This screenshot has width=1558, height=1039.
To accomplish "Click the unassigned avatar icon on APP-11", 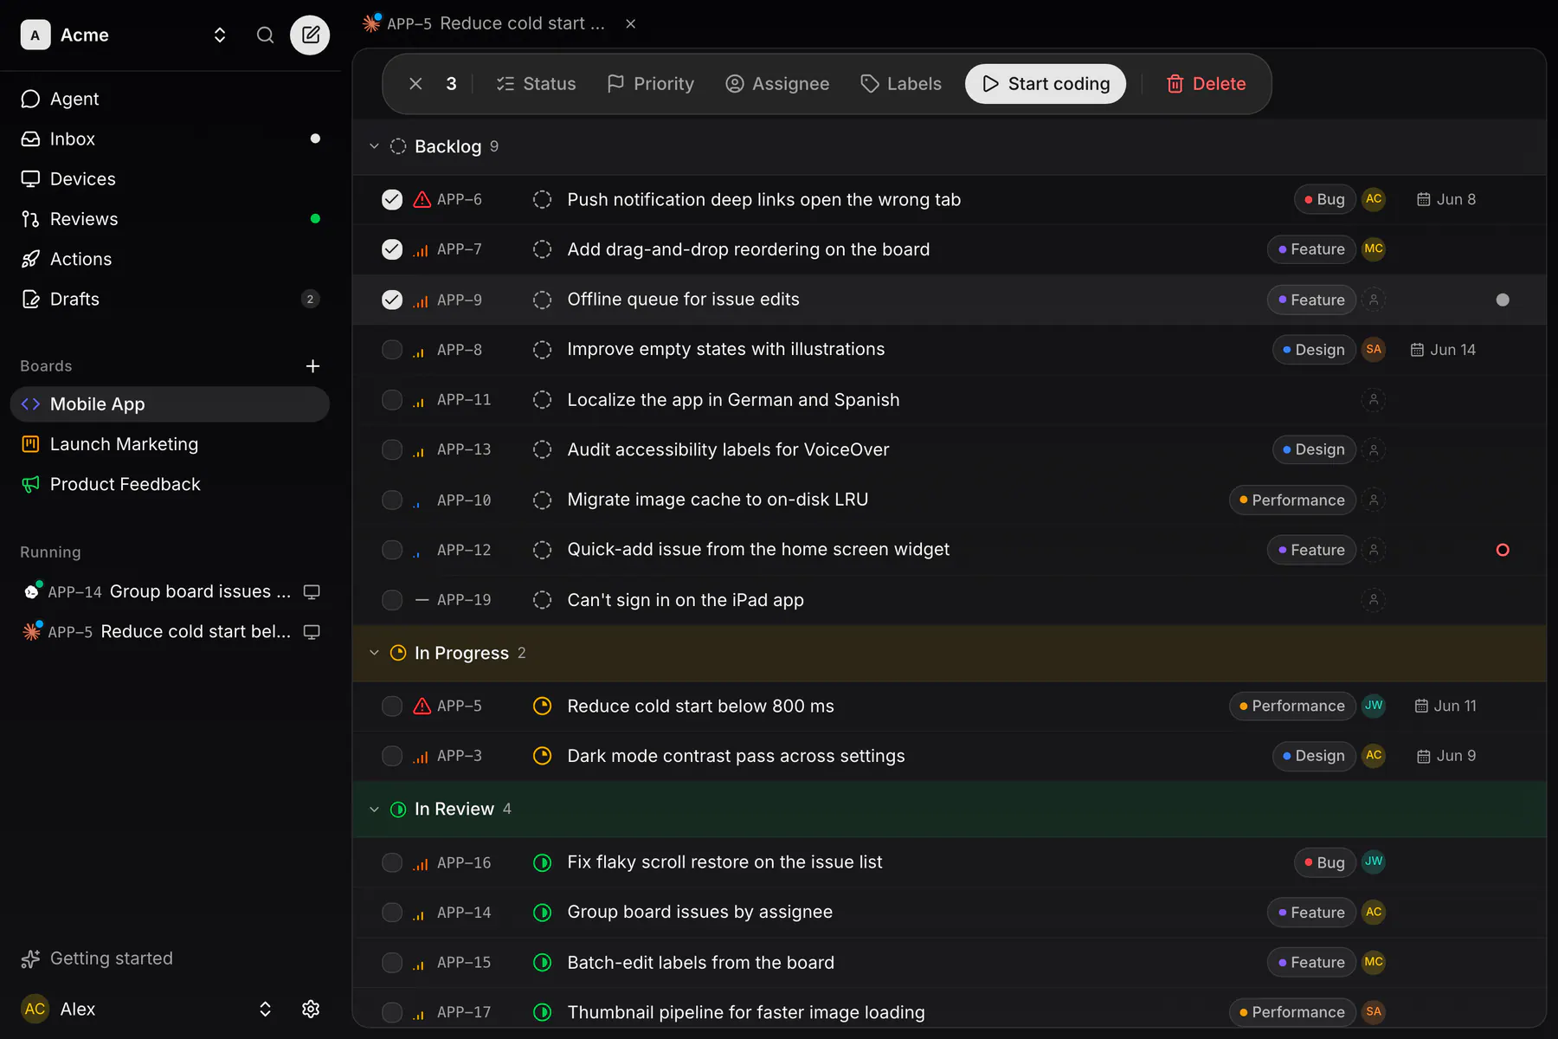I will (x=1373, y=400).
